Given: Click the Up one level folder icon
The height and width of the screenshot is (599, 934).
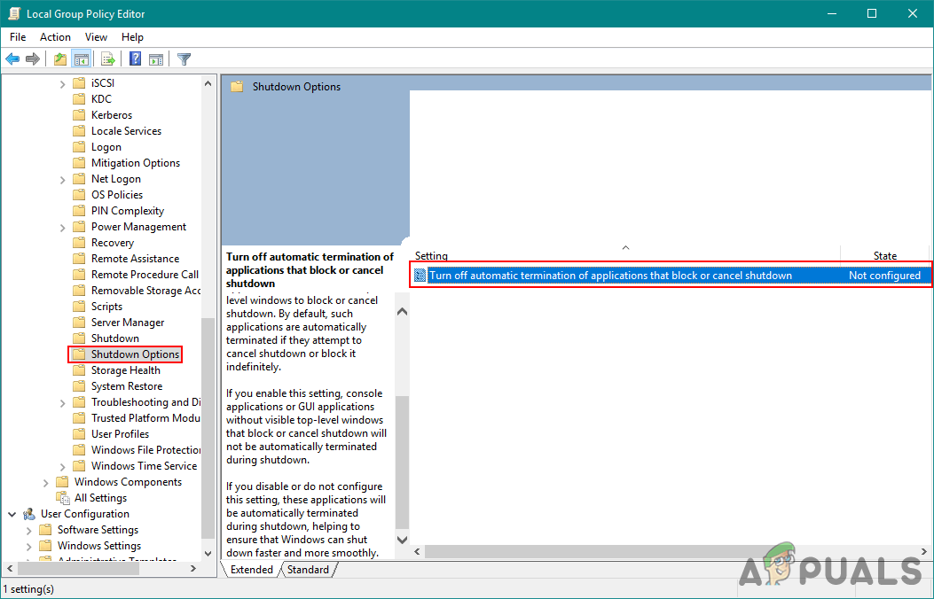Looking at the screenshot, I should coord(60,58).
